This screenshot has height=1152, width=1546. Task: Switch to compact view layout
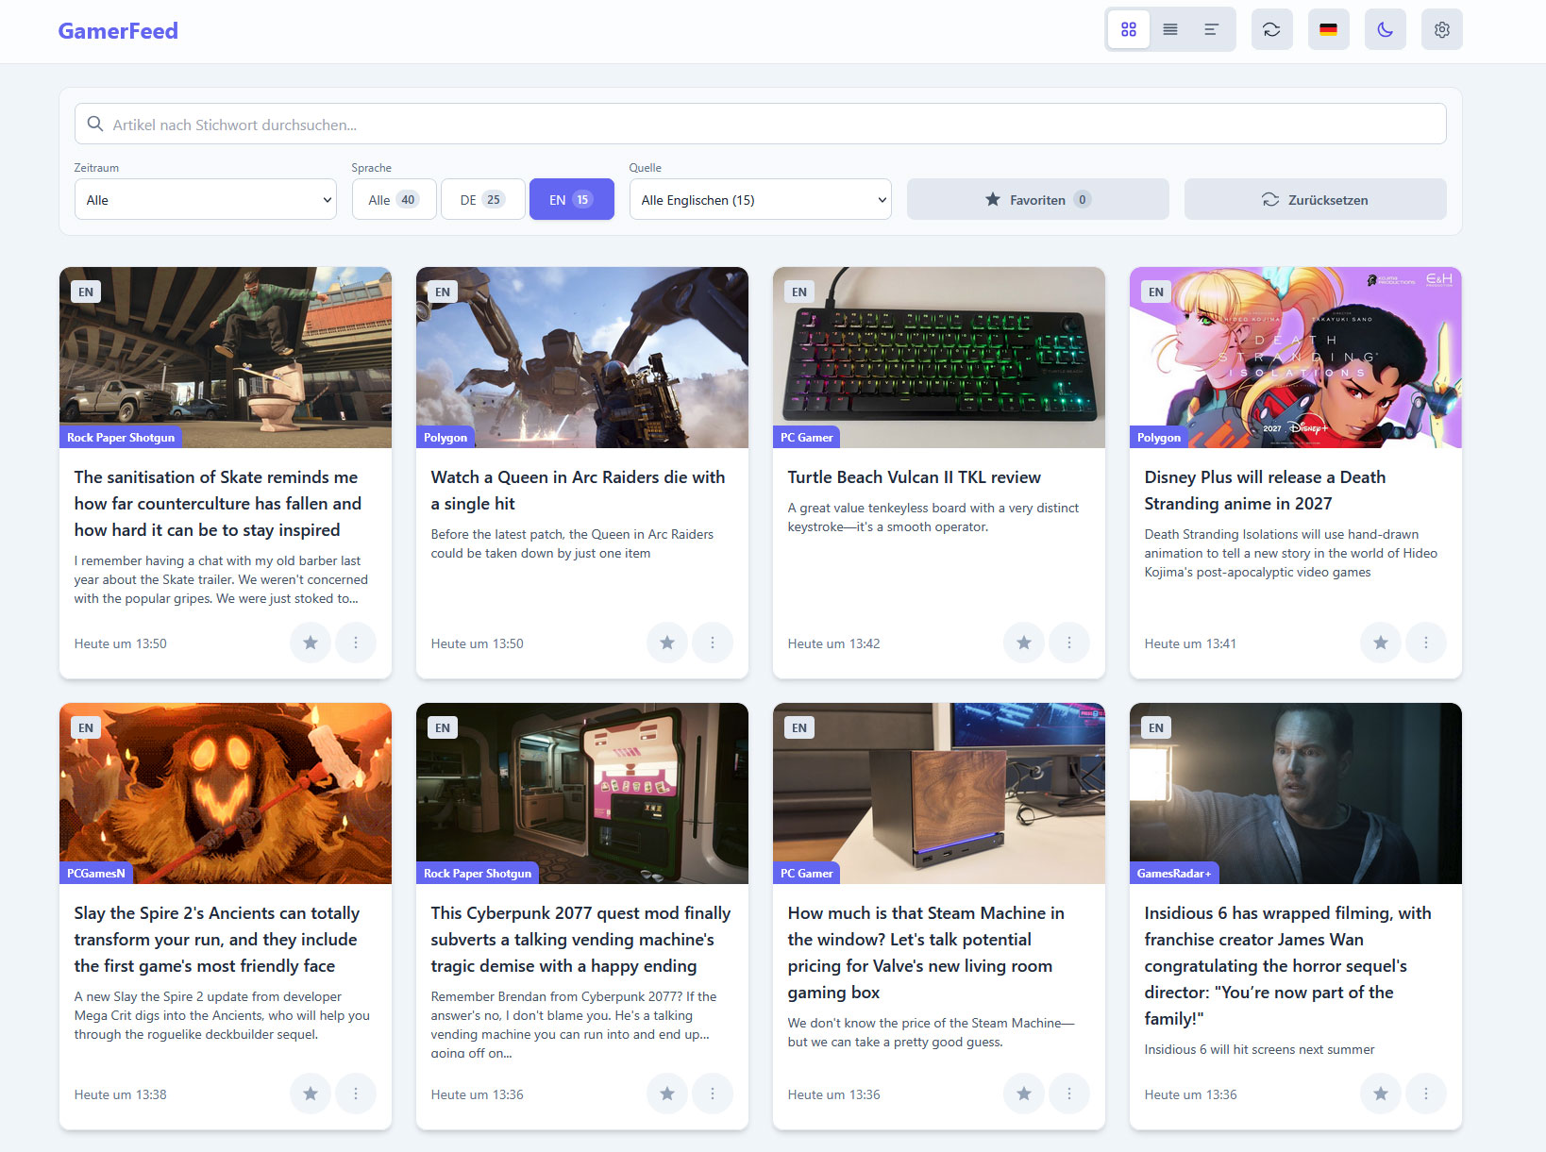(1211, 29)
